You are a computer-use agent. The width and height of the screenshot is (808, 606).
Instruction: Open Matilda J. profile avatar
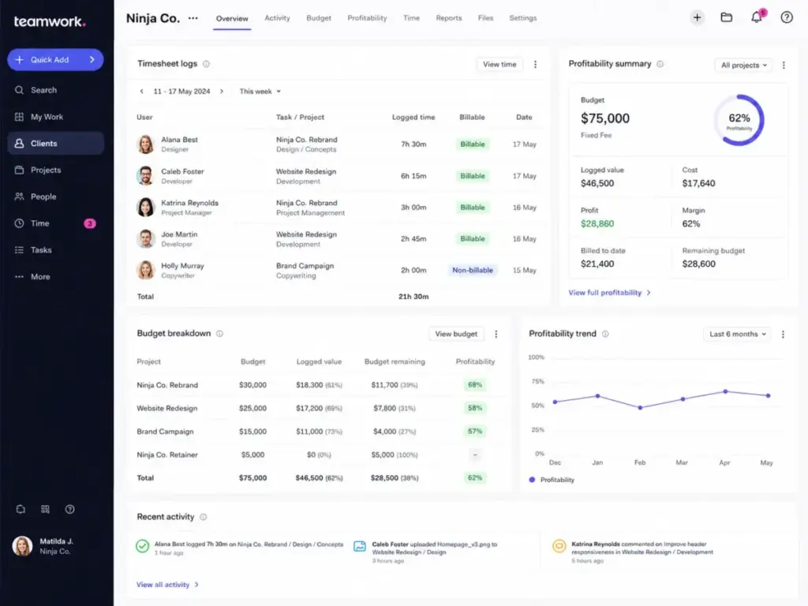[22, 546]
